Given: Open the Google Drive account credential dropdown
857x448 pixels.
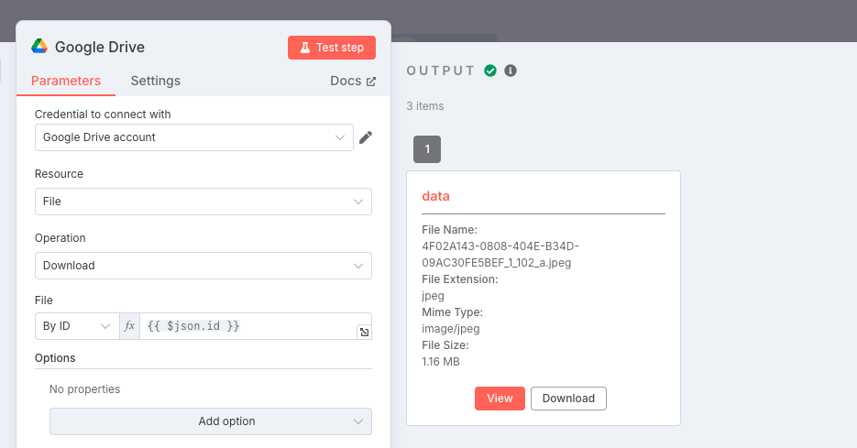Looking at the screenshot, I should tap(194, 137).
